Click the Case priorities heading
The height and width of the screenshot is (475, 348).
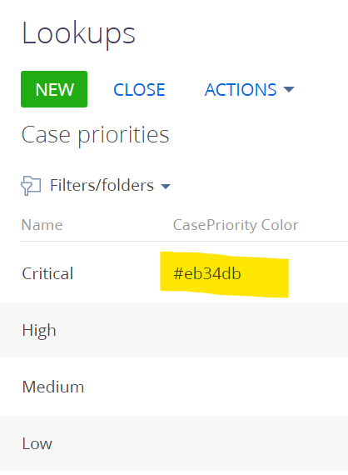pos(95,135)
